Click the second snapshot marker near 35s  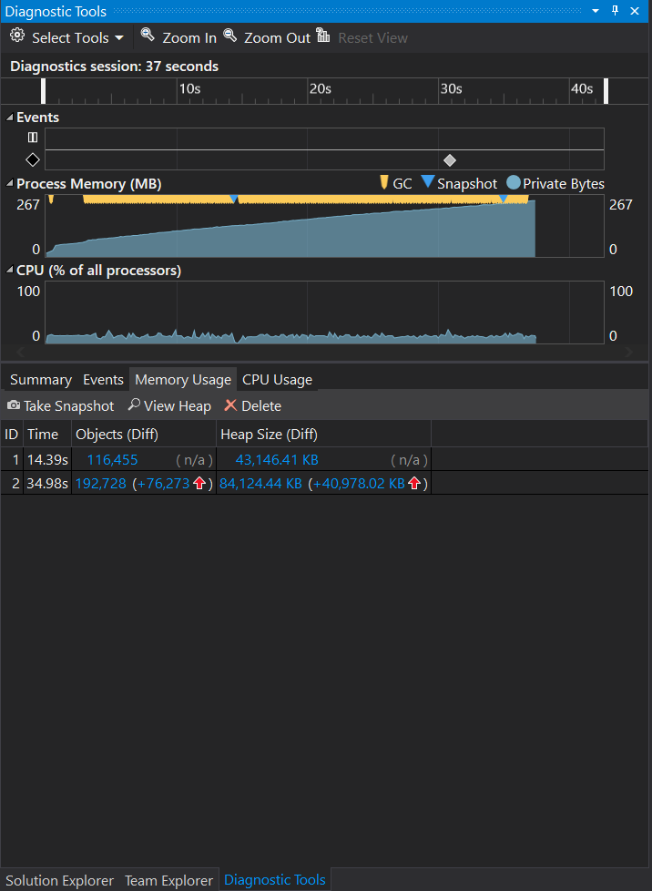click(x=504, y=199)
